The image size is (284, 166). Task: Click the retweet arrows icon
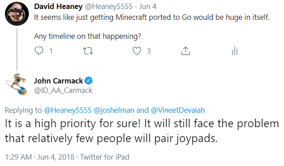(88, 51)
